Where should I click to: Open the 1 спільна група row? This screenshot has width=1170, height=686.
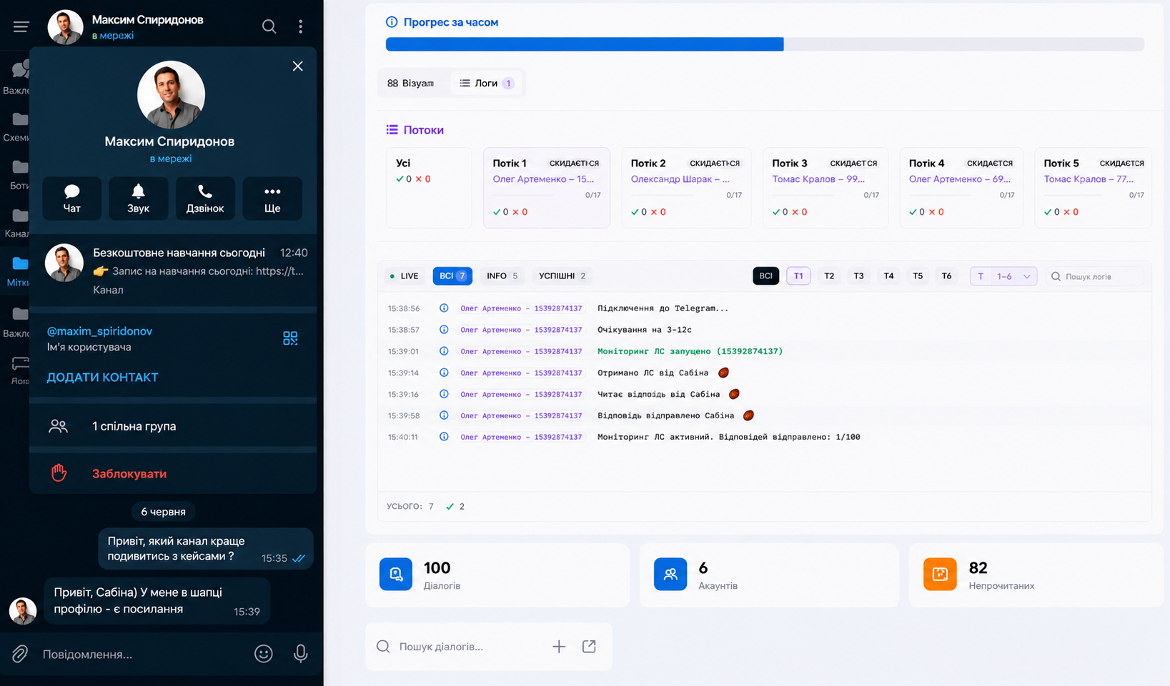(173, 426)
